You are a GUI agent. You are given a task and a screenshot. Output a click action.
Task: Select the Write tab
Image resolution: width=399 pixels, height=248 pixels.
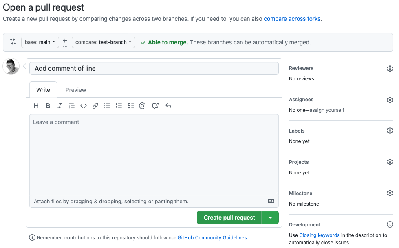(43, 90)
